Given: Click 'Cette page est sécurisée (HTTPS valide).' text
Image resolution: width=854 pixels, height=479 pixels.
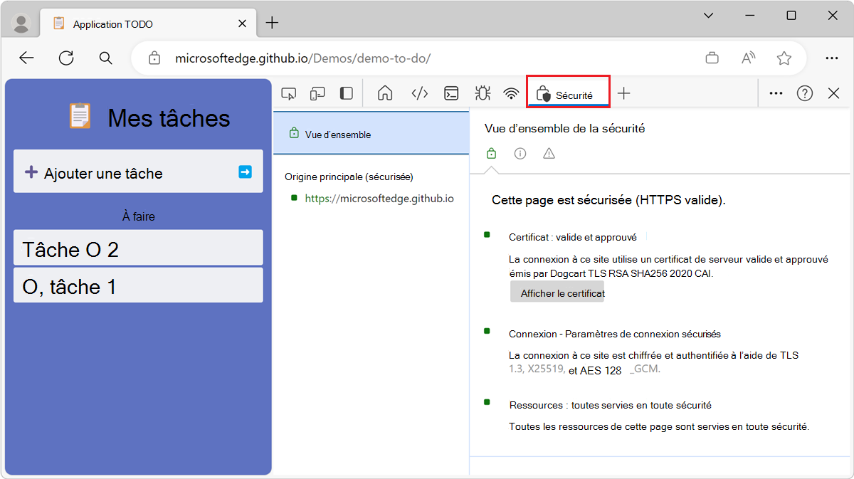Looking at the screenshot, I should (x=608, y=200).
